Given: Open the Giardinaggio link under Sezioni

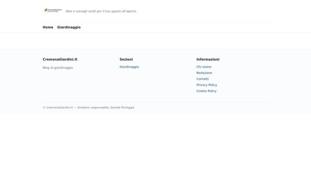Looking at the screenshot, I should 129,67.
